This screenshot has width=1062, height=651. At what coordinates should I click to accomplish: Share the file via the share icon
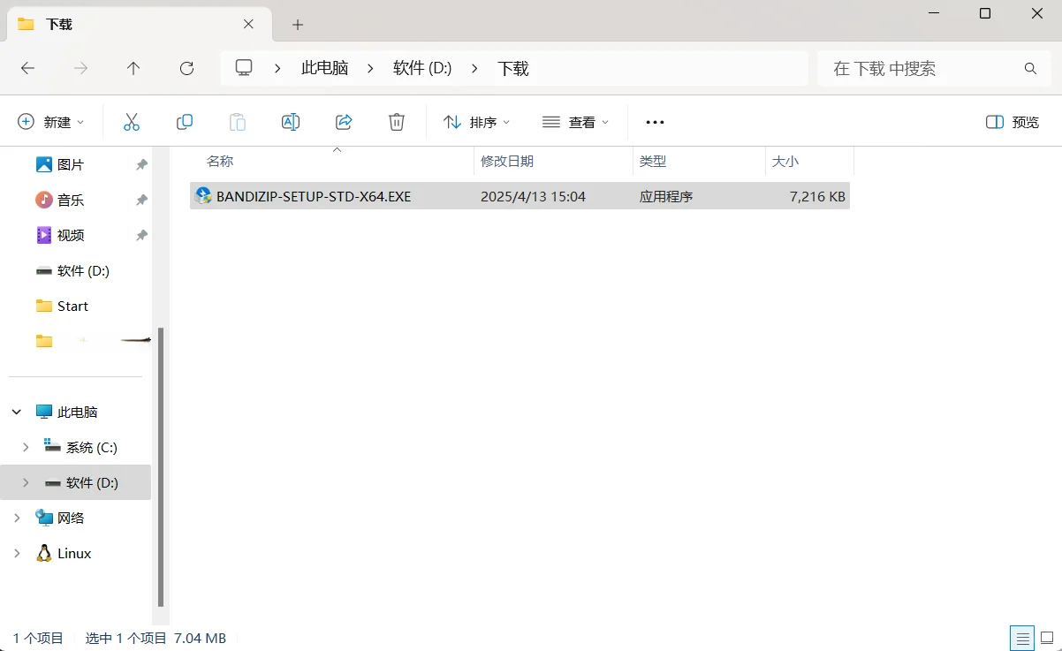tap(344, 121)
